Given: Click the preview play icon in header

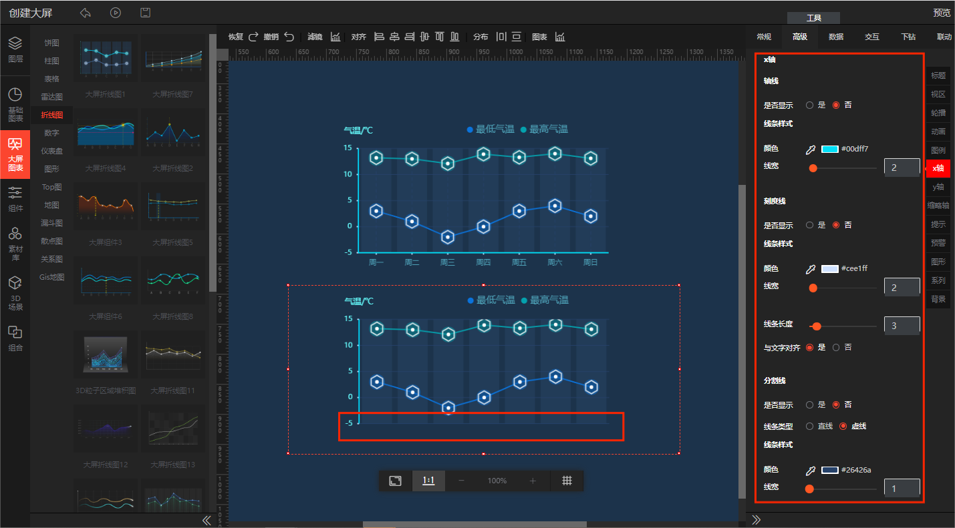Looking at the screenshot, I should click(x=116, y=13).
